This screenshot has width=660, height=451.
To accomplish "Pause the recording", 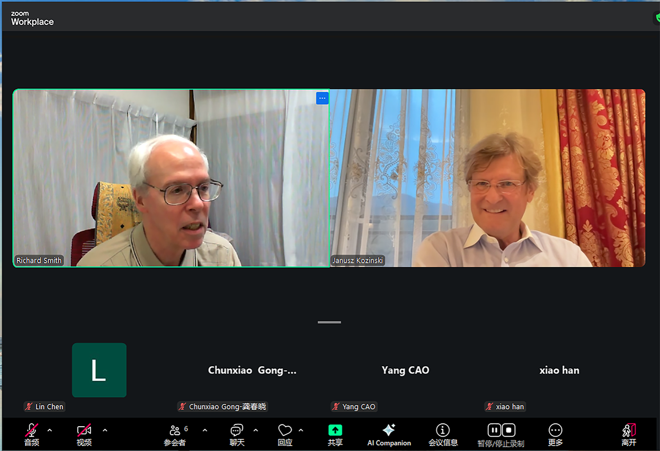I will click(494, 430).
